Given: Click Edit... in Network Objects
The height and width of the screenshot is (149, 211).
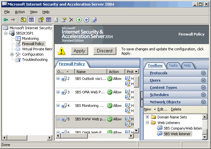Looking at the screenshot, I should 162,110.
